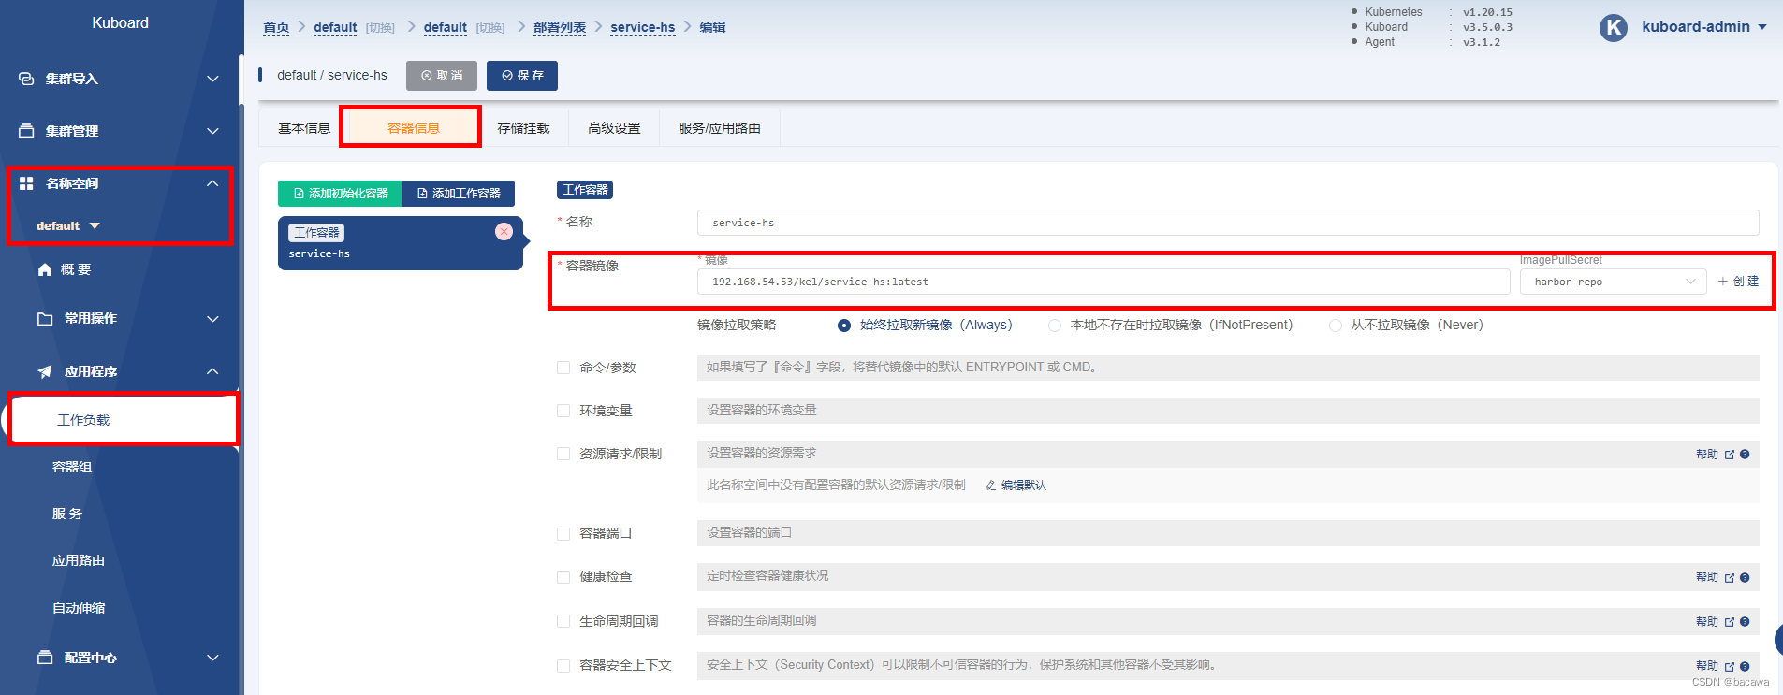
Task: Open external help link icon for 容器安全上下文
Action: 1730,666
